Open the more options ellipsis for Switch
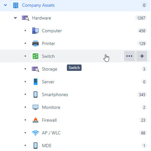Viewport: 151px width, 151px height. pos(129,56)
